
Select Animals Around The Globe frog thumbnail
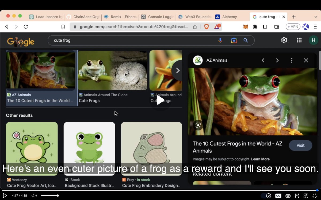click(x=112, y=70)
